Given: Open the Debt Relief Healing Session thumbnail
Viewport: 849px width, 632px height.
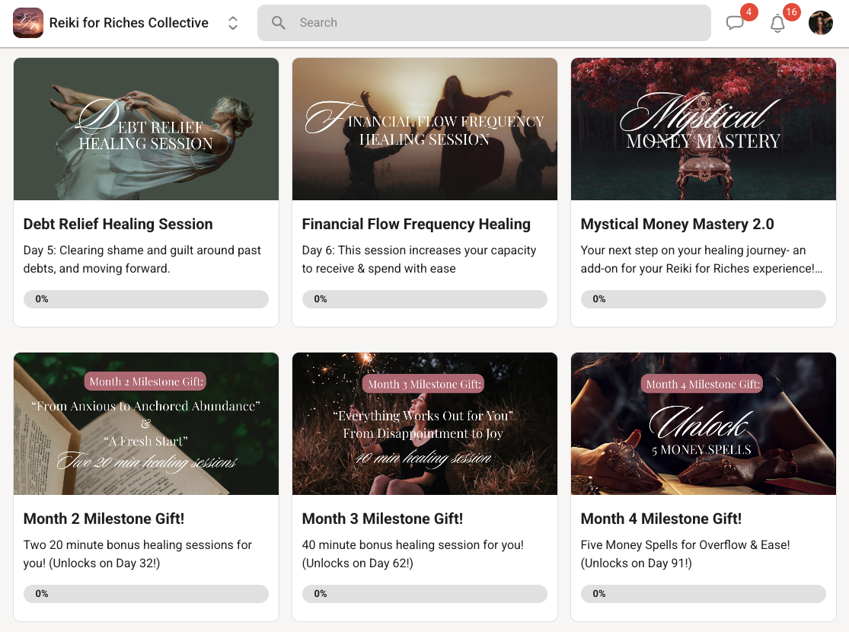Looking at the screenshot, I should pyautogui.click(x=146, y=129).
